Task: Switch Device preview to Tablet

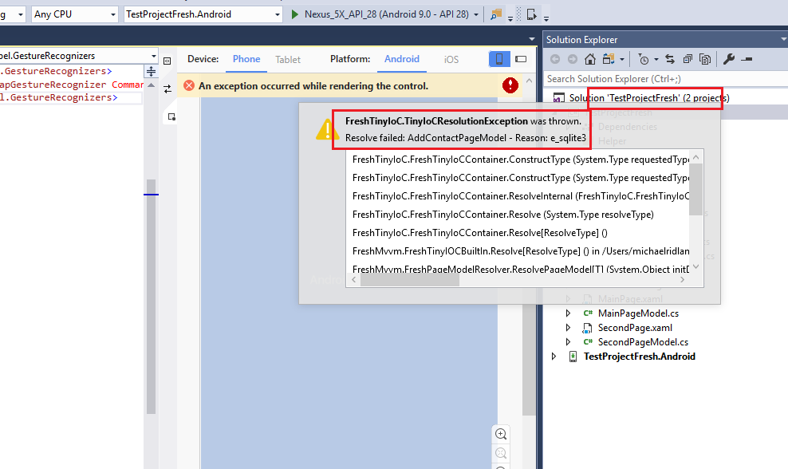Action: [x=288, y=58]
